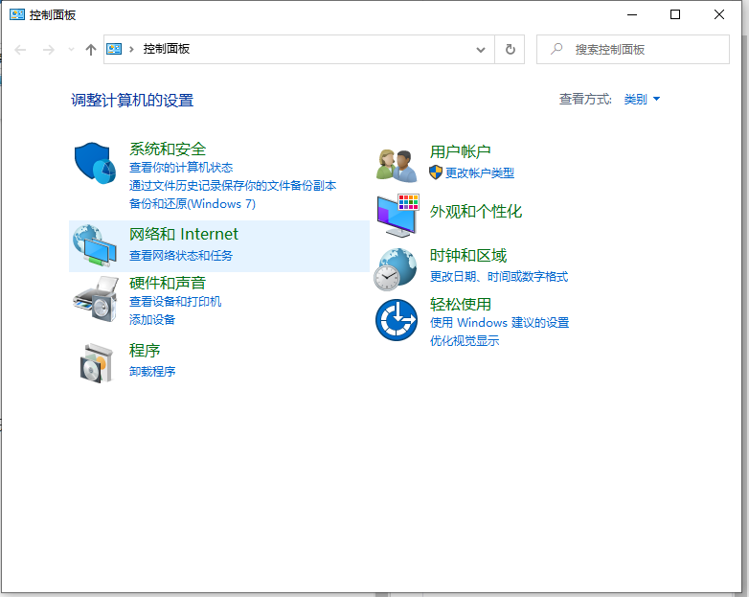Open the recent locations dropdown arrow
749x597 pixels.
pyautogui.click(x=71, y=50)
